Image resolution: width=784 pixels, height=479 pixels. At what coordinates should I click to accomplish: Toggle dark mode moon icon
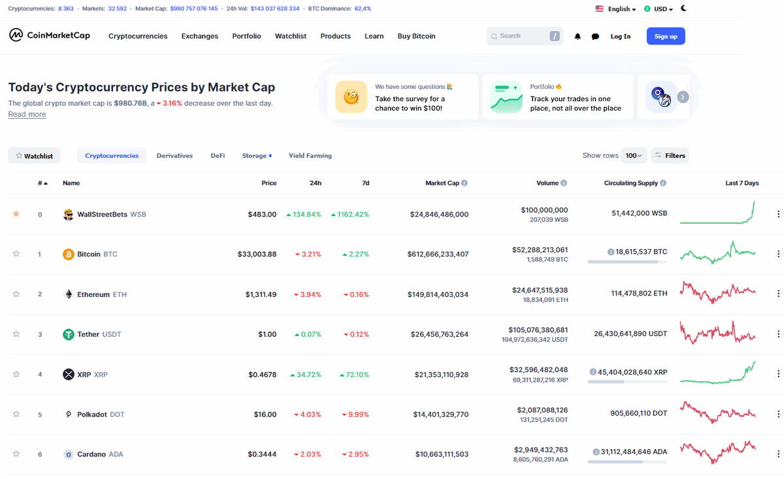click(x=684, y=8)
